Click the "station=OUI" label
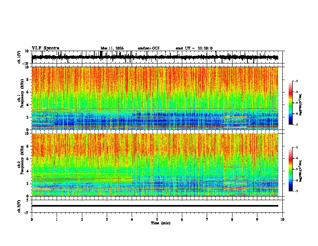 point(149,48)
